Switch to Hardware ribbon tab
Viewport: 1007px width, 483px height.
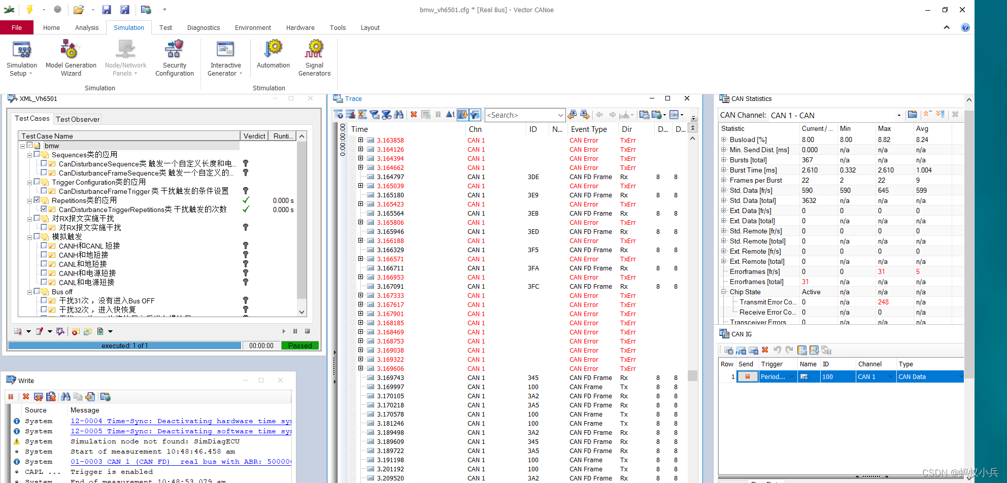pos(300,27)
